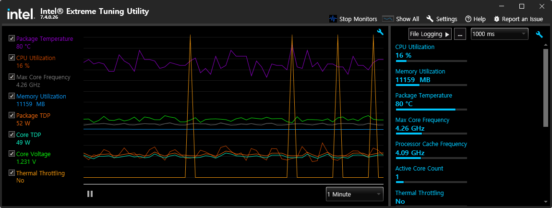Uncheck the Package TDP checkbox
This screenshot has height=208, width=552.
(x=12, y=115)
